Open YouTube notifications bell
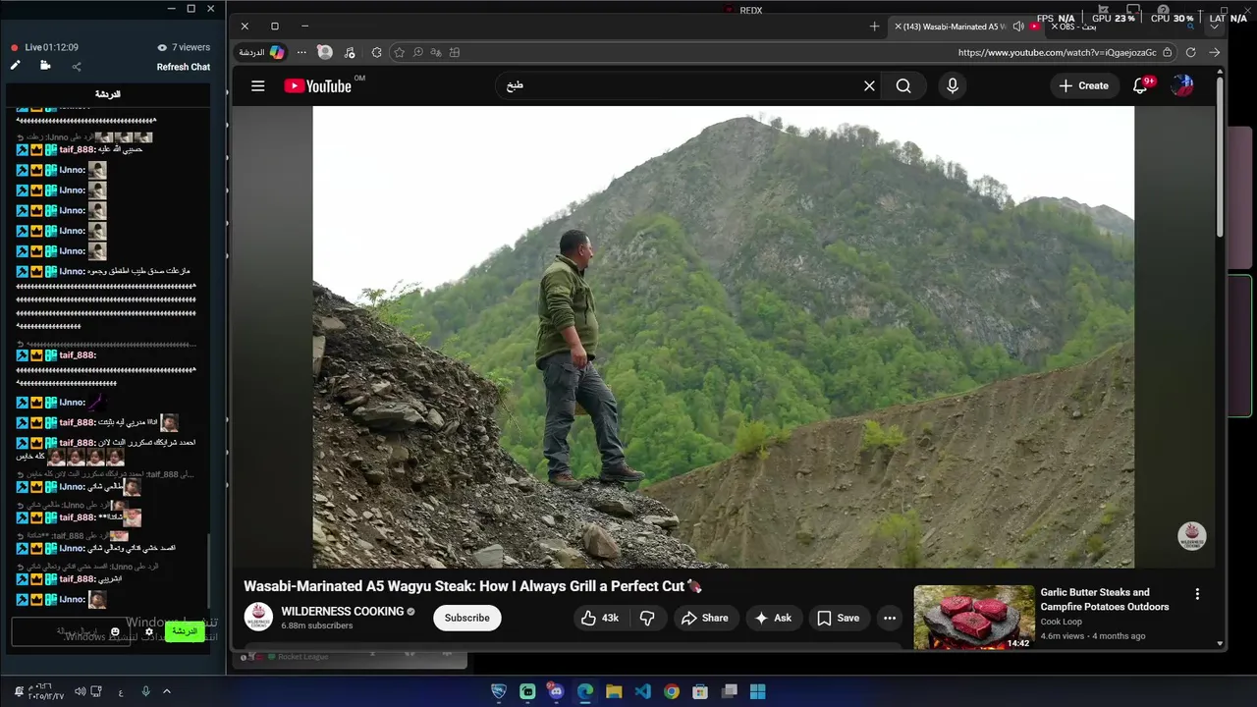This screenshot has width=1257, height=707. point(1140,86)
